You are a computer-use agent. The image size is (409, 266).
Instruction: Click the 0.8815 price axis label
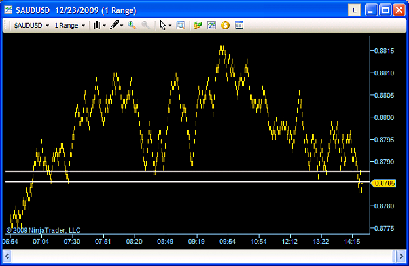(384, 51)
